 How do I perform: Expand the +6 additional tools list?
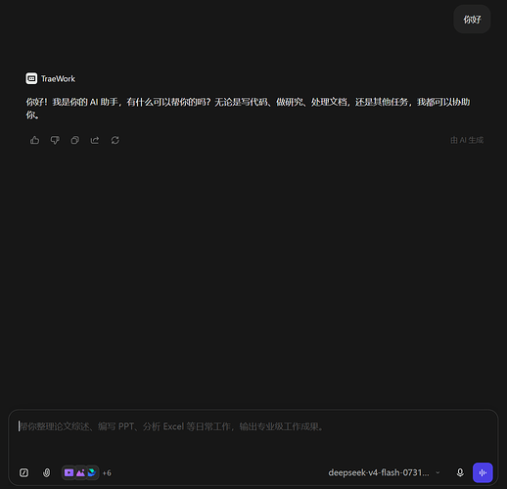click(x=107, y=473)
